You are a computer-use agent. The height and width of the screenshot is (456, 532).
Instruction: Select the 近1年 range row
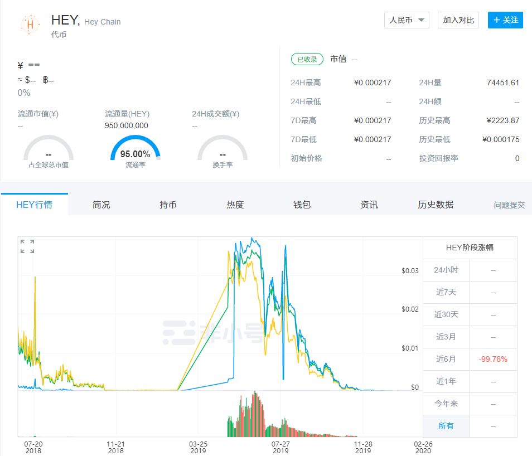470,381
